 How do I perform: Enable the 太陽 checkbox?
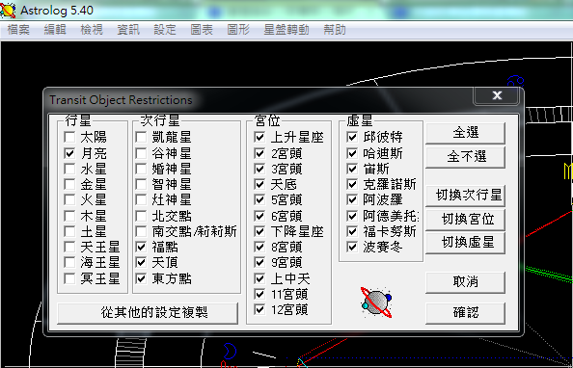pyautogui.click(x=69, y=137)
